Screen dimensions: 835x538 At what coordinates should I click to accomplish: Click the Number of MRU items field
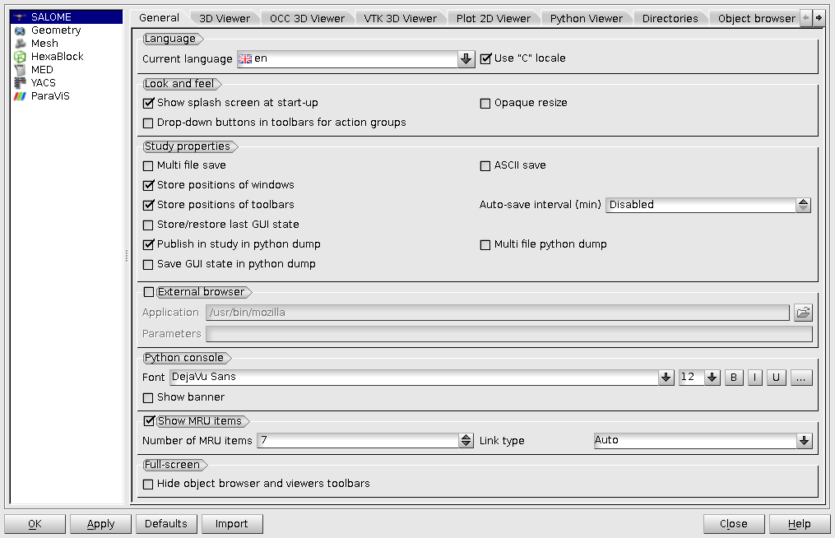(x=358, y=441)
